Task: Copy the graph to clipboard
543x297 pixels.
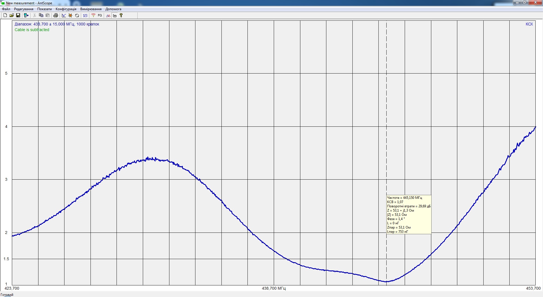Action: (41, 16)
